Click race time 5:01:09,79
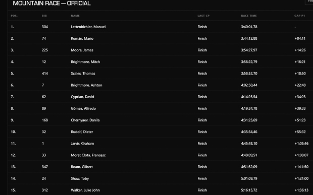The width and height of the screenshot is (313, 195). pos(249,179)
